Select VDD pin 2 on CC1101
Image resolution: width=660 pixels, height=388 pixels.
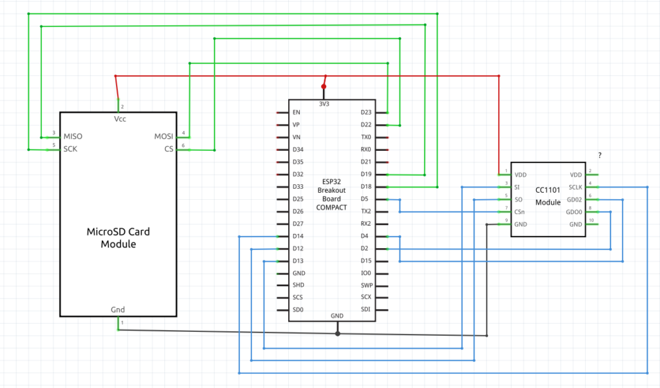[576, 175]
